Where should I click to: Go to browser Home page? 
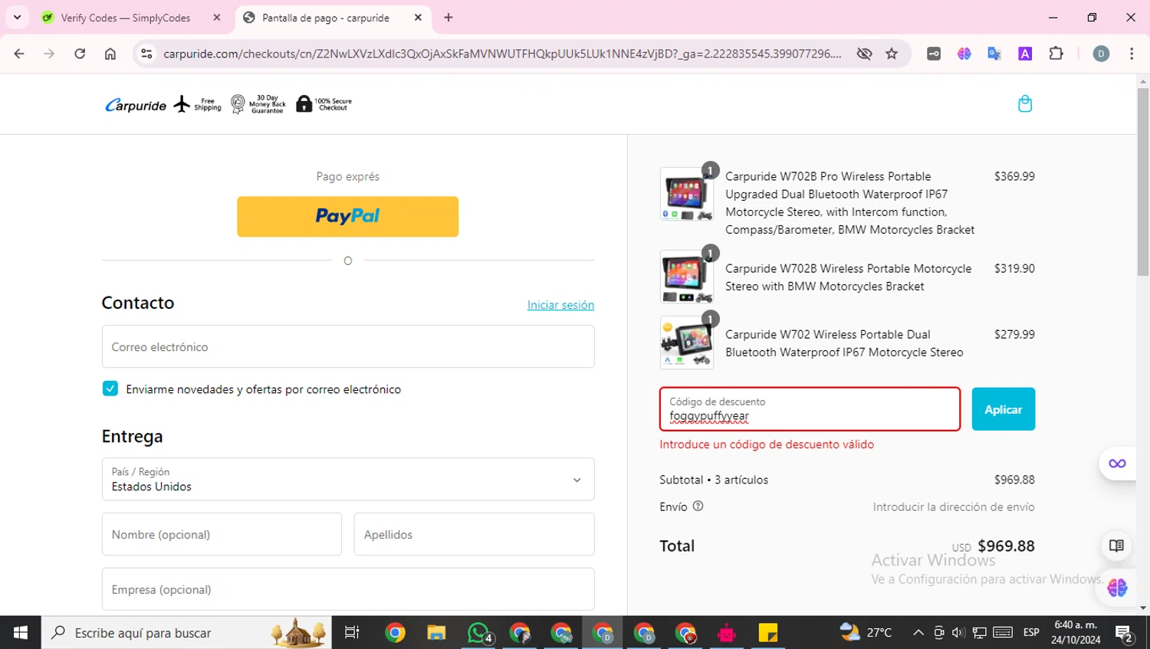110,54
